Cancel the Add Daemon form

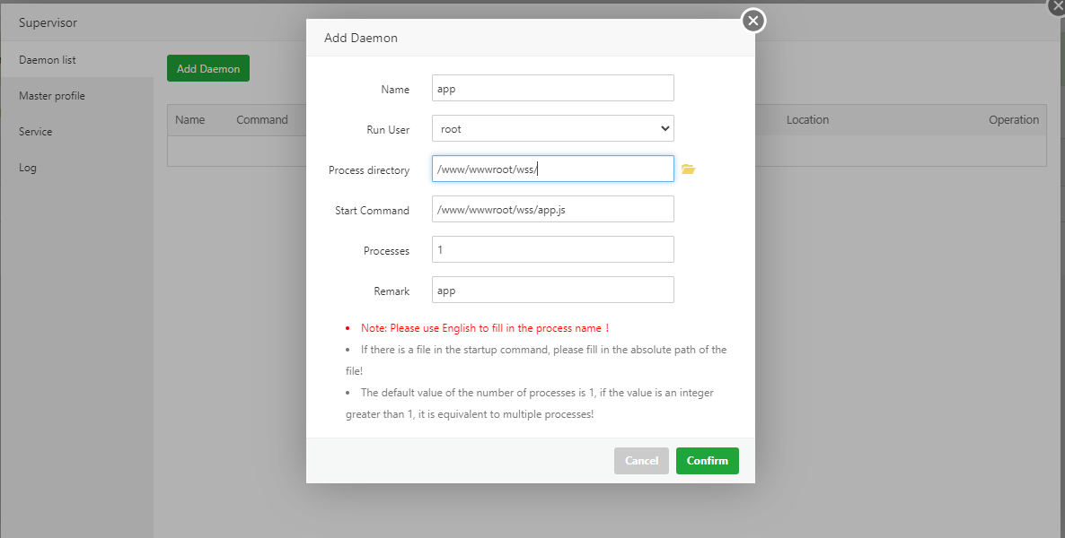[x=641, y=461]
